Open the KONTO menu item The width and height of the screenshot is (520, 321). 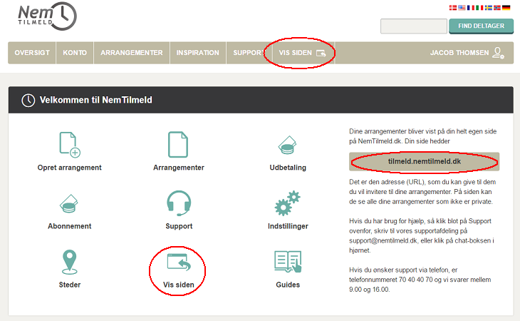[75, 53]
